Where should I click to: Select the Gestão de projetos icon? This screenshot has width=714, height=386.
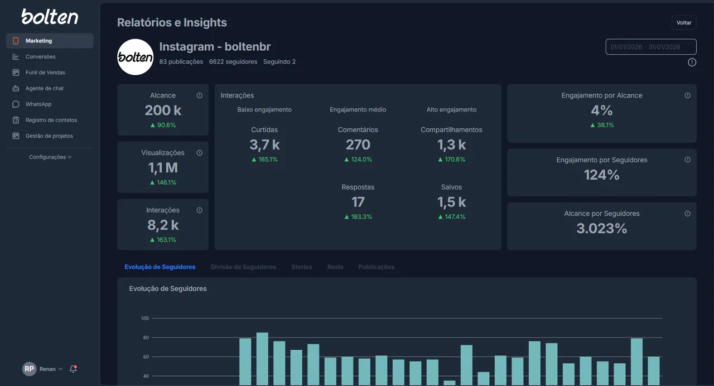[x=16, y=136]
